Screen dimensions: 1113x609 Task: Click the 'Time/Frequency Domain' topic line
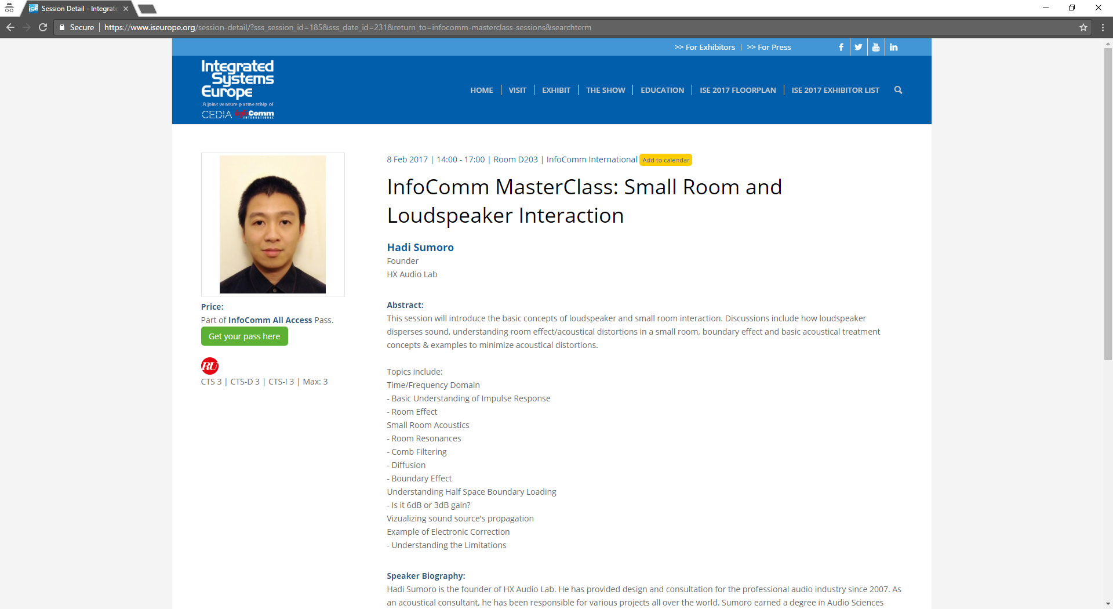434,385
